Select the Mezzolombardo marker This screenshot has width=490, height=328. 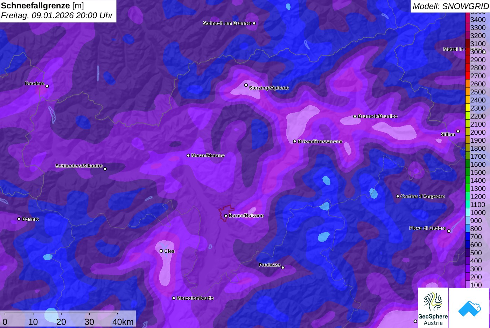pos(174,298)
